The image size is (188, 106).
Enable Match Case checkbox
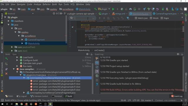[136, 18]
